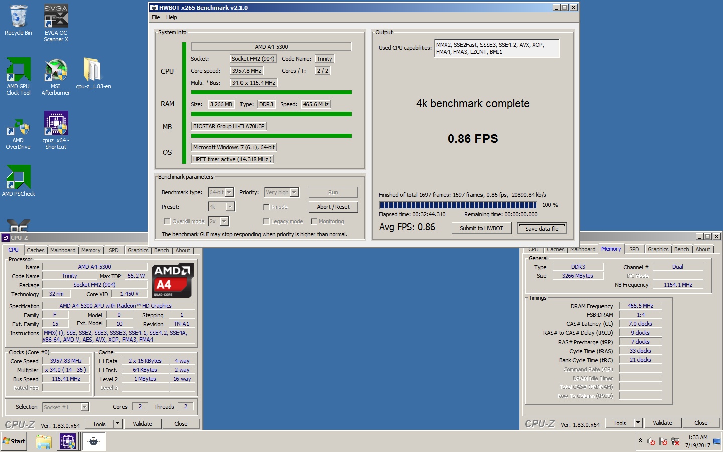This screenshot has height=452, width=723.
Task: Enable the Legacy mode checkbox
Action: coord(266,221)
